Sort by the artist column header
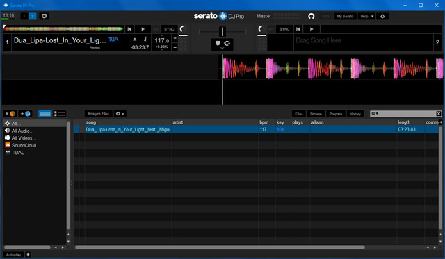The image size is (445, 259). 215,122
